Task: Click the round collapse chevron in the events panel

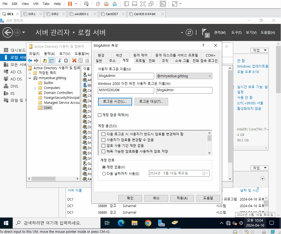Action: 263,179
